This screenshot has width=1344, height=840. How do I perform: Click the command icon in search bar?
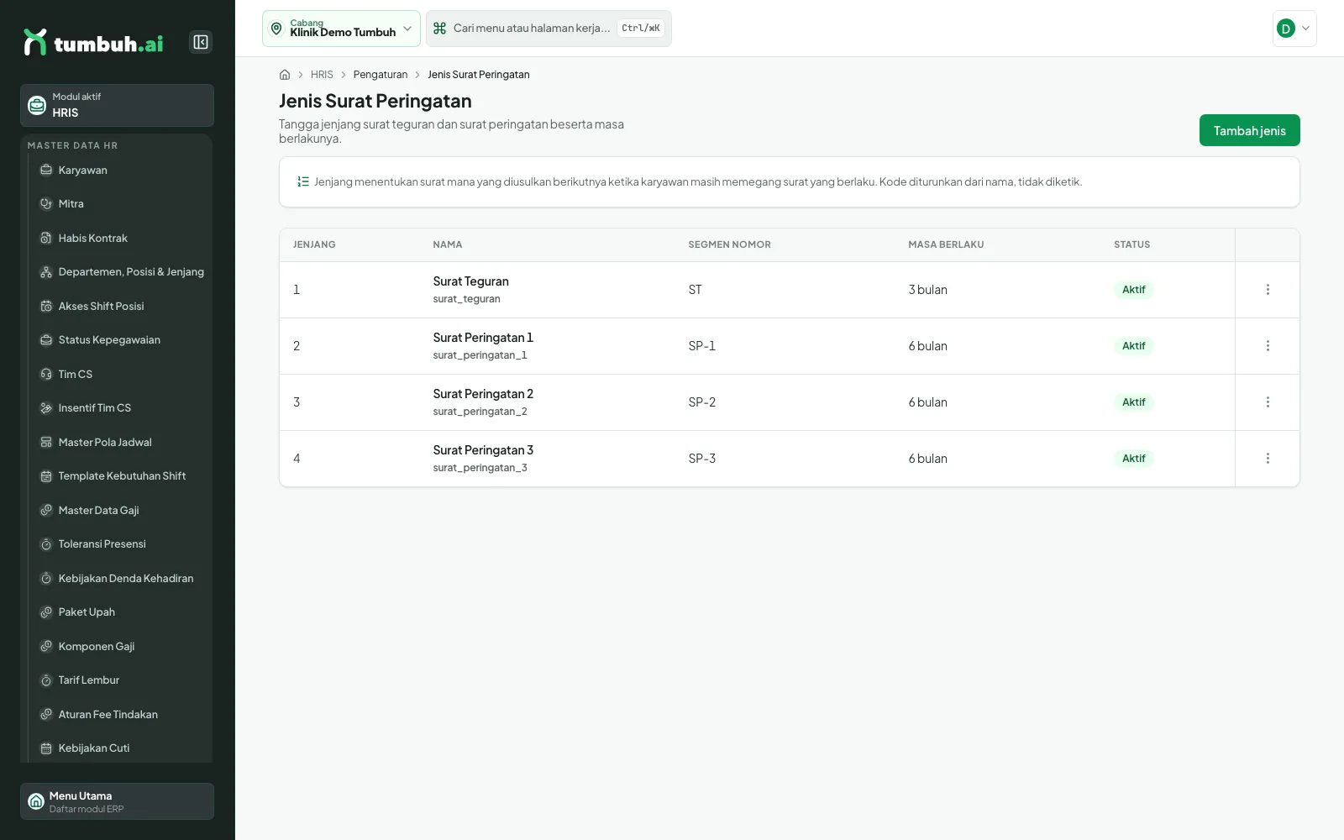point(439,29)
